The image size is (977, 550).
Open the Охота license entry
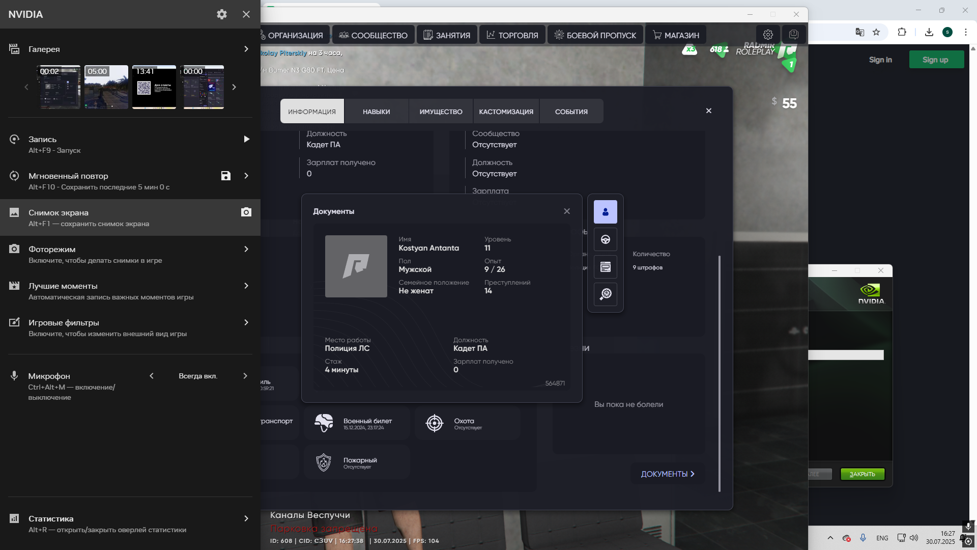467,423
